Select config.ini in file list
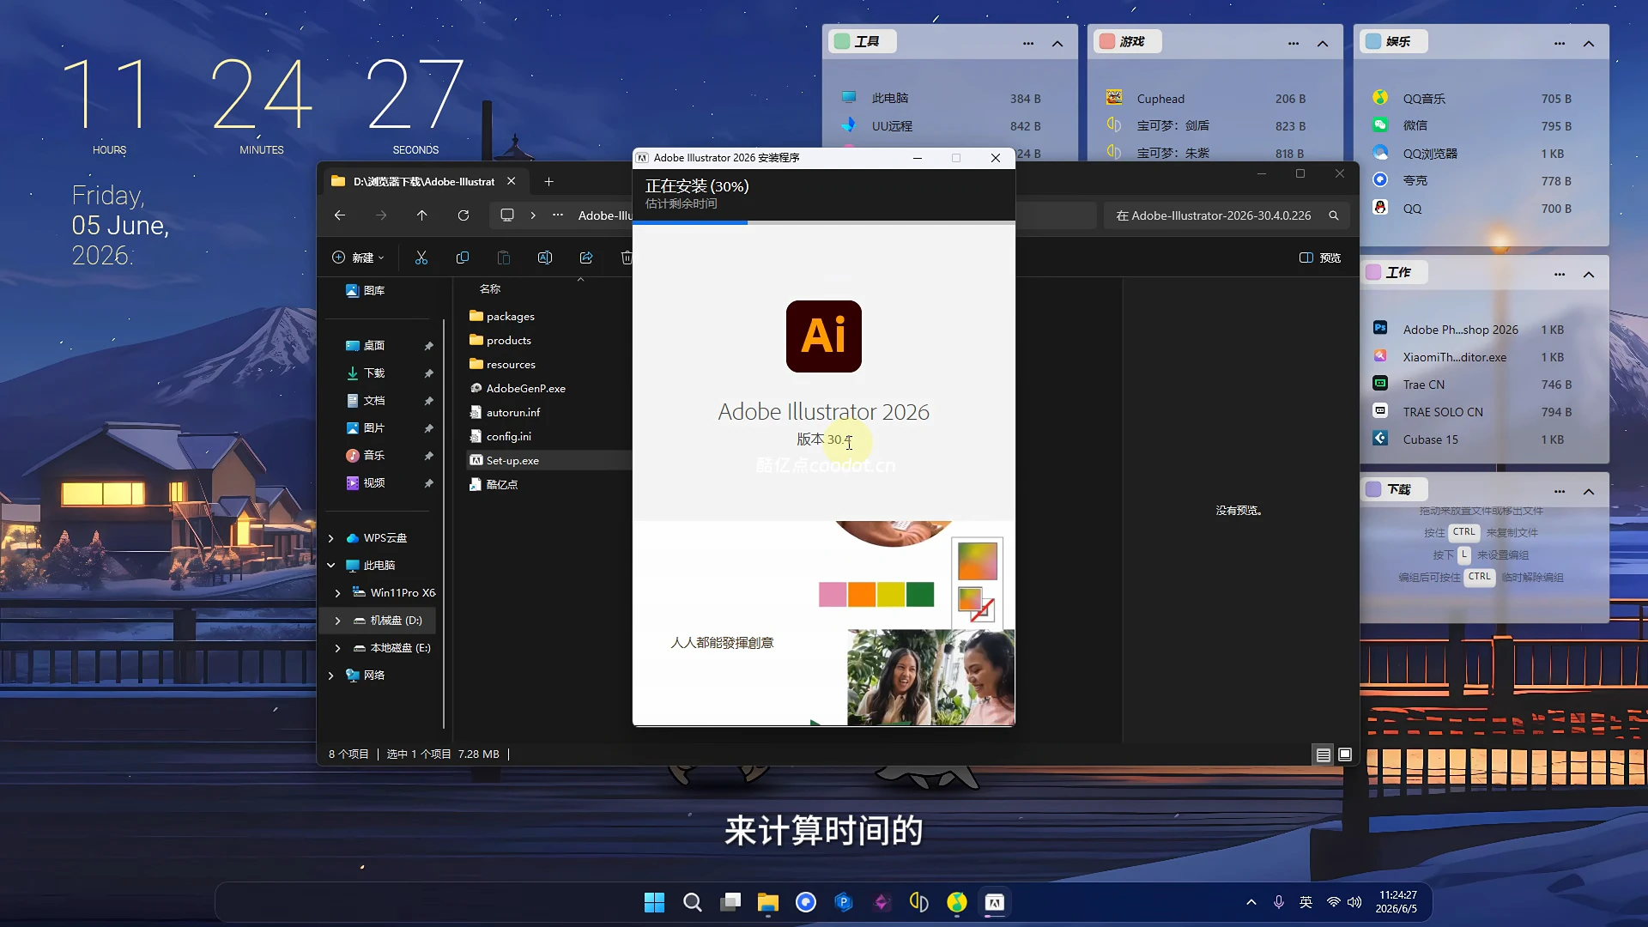Image resolution: width=1648 pixels, height=927 pixels. pyautogui.click(x=509, y=437)
